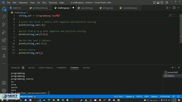Show the Jupyter panel tab
Screen dimensions: 182x102
[x=86, y=68]
